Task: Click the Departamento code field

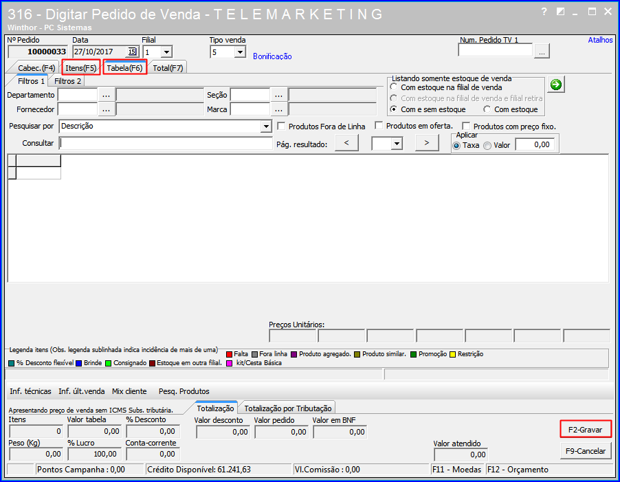Action: coord(78,96)
